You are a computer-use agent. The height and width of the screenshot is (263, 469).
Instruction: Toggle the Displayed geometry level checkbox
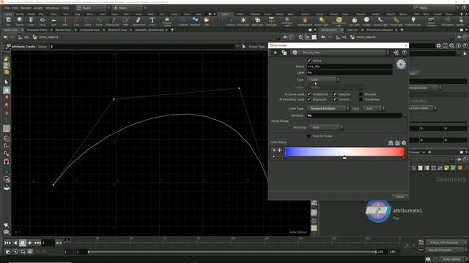(309, 99)
